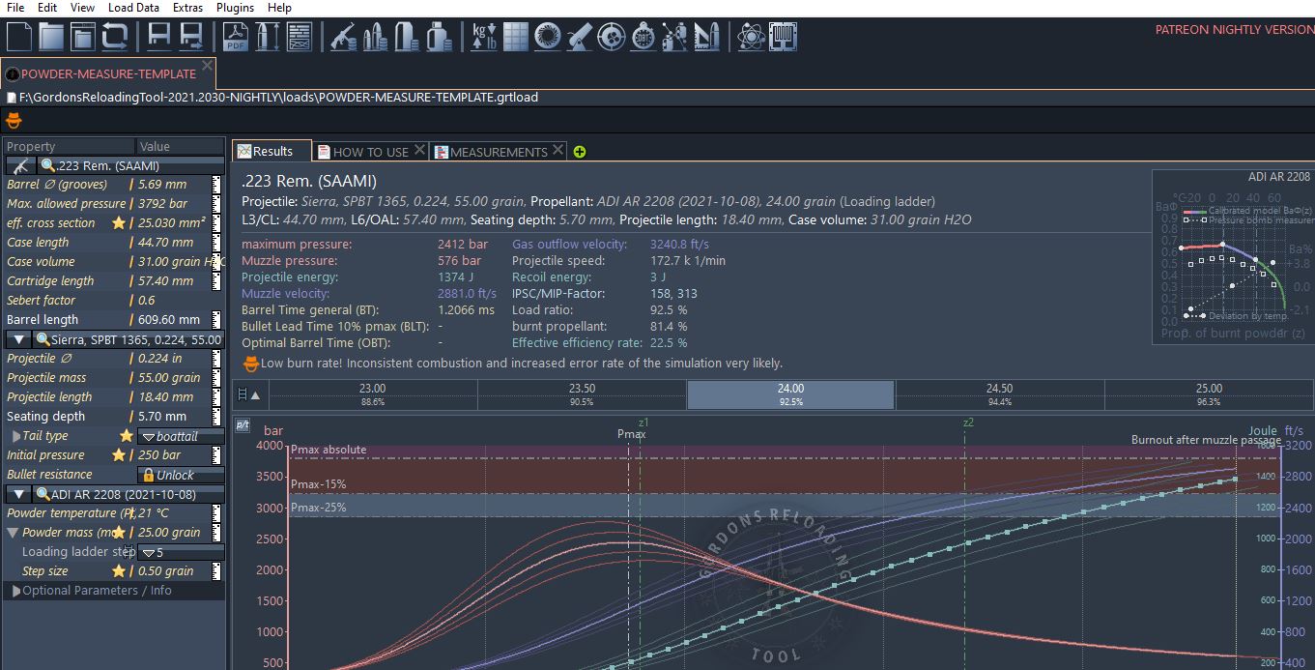The height and width of the screenshot is (670, 1315).
Task: Select the 23.00 grain load step
Action: point(373,394)
